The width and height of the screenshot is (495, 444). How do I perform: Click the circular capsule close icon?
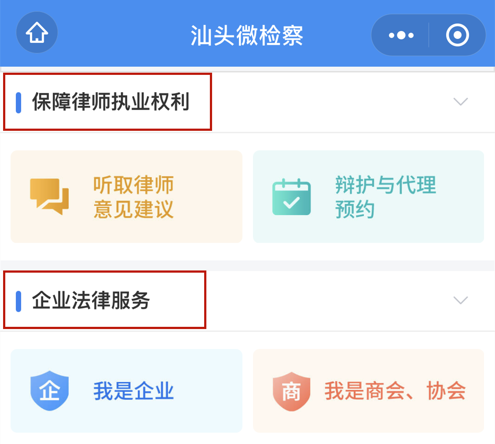click(x=457, y=35)
